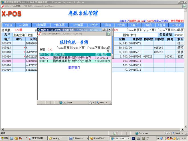188x141 pixels.
Task: Click main page [Home首頁] navigation link
Action: (136, 30)
